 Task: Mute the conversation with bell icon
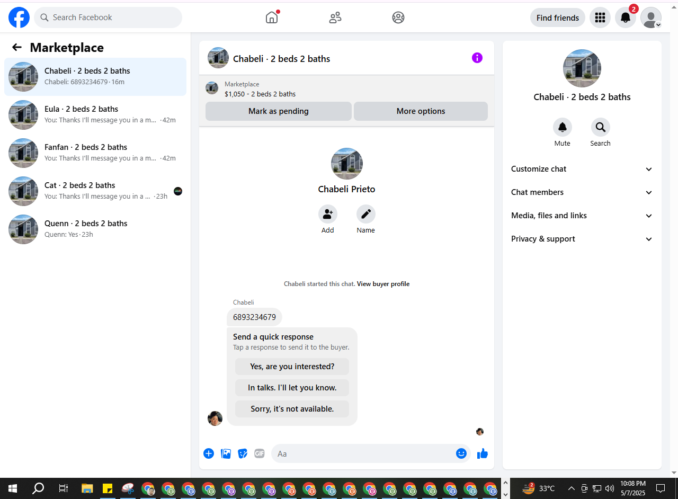[x=563, y=127]
